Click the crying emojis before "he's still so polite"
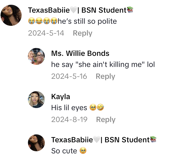 point(42,21)
